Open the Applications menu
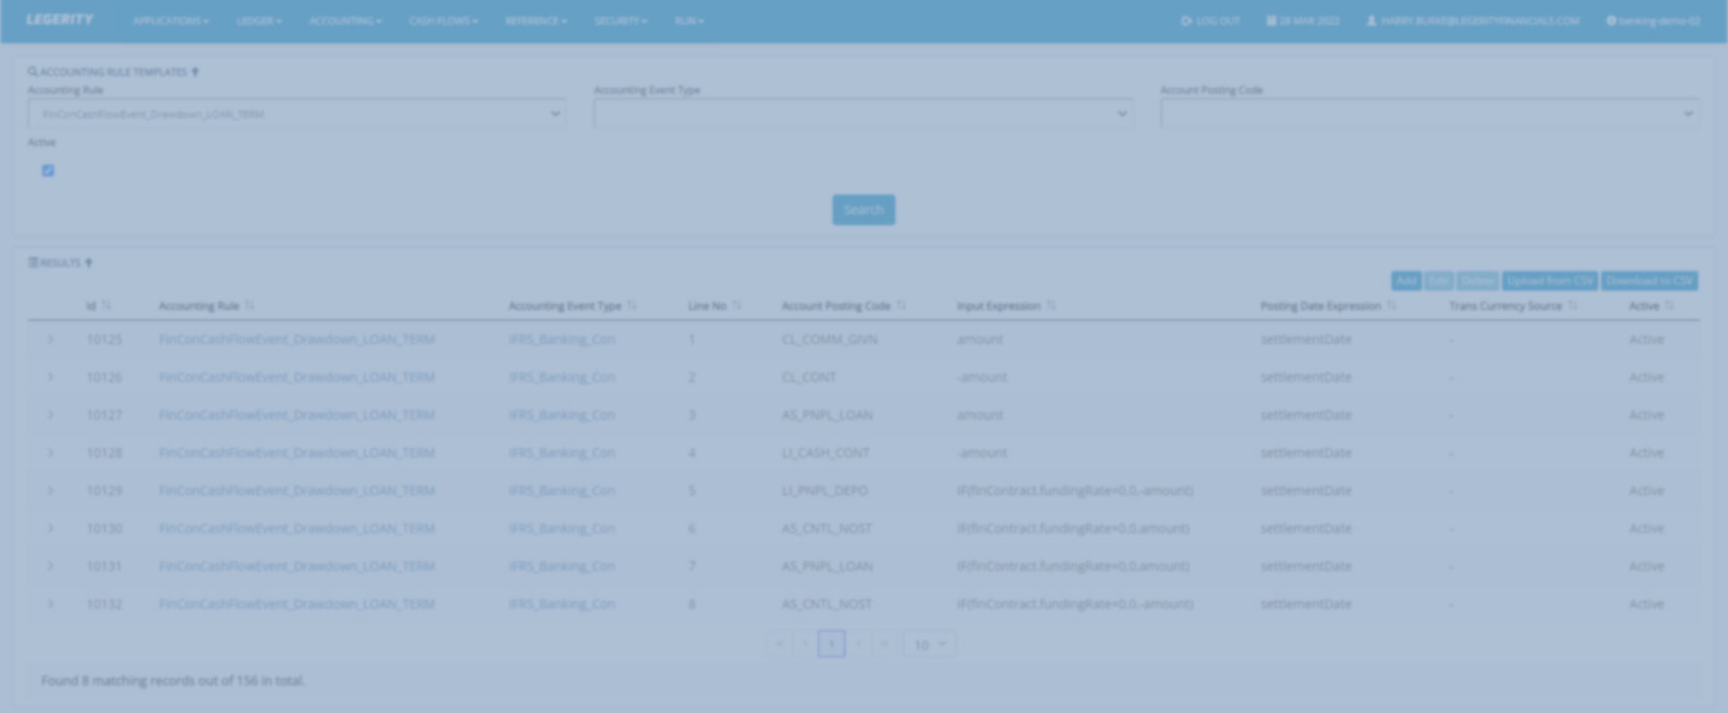The image size is (1728, 713). [x=171, y=21]
